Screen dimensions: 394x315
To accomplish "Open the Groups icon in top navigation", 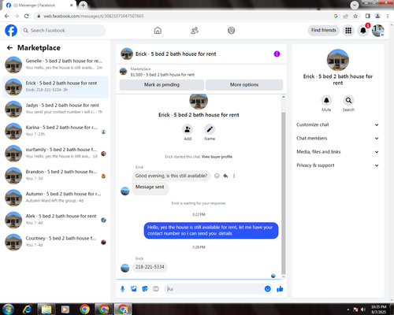I will 231,31.
